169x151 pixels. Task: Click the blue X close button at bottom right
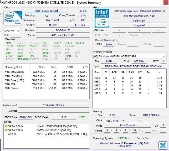[x=163, y=145]
